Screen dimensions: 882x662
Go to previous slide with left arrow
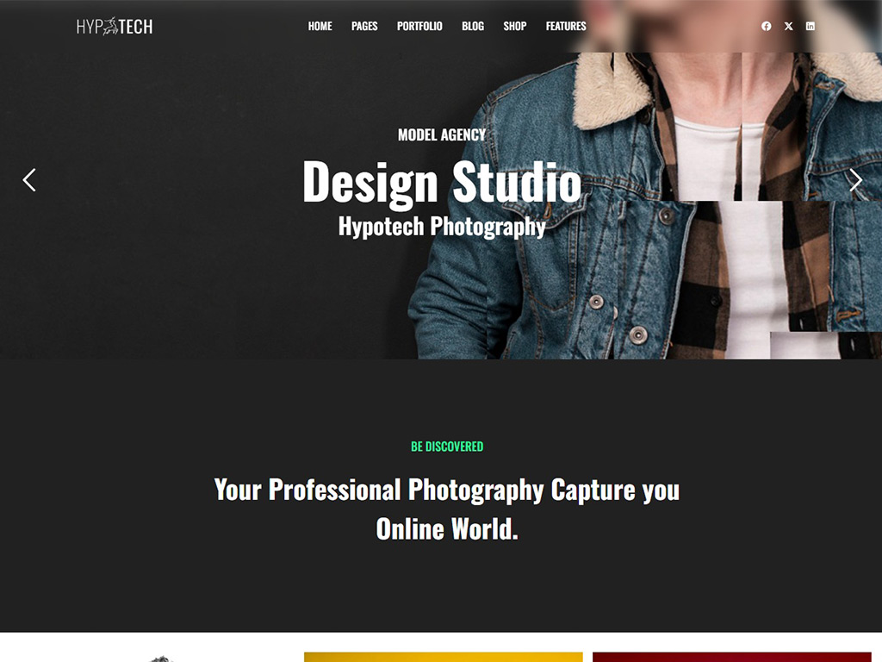point(29,180)
